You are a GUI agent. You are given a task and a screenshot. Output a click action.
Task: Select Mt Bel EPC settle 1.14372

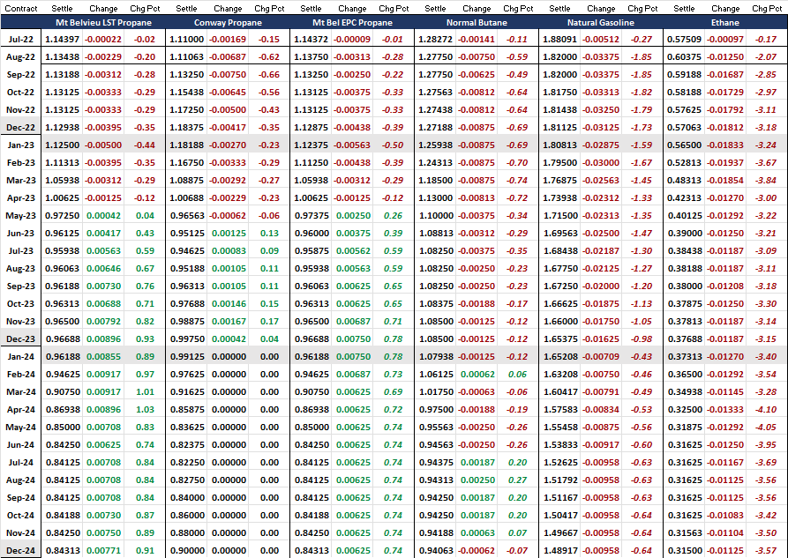click(311, 39)
